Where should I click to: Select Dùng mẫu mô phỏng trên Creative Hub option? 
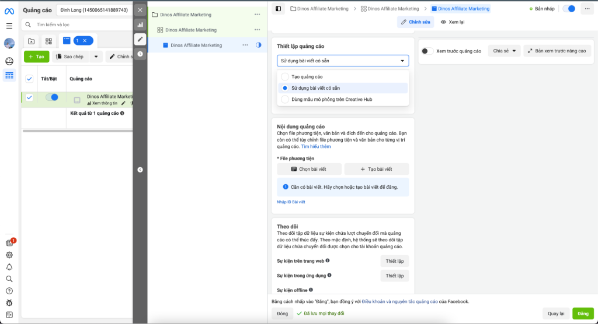tap(285, 100)
